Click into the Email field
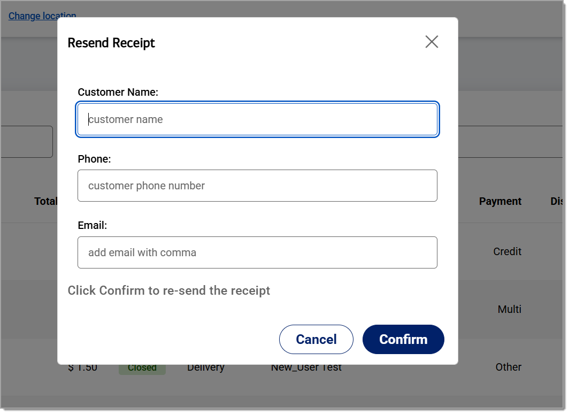Screen dimensions: 569x414 coord(257,252)
